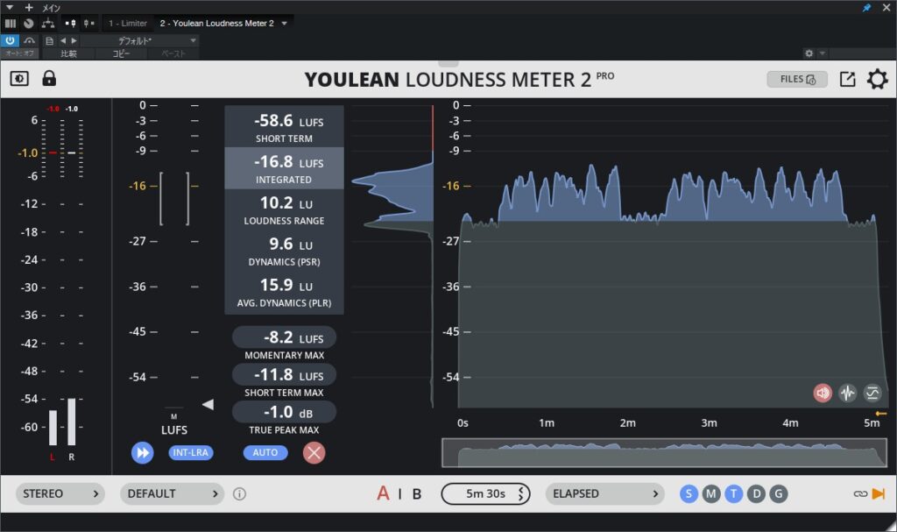Screen dimensions: 897x532
Task: Click the curve scaling icon on graph
Action: point(872,393)
